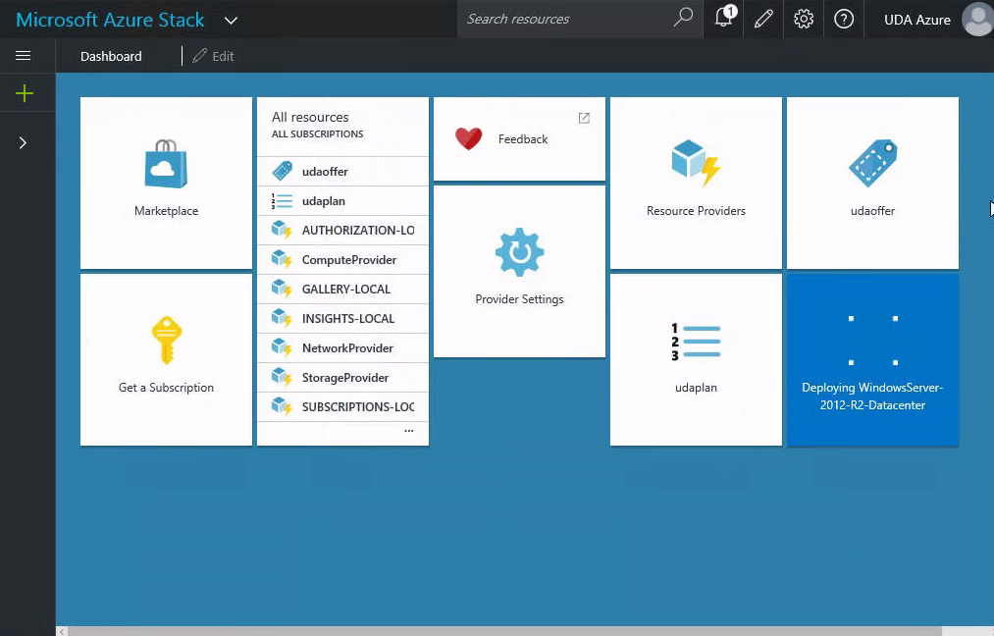The height and width of the screenshot is (636, 994).
Task: Open the help question mark icon
Action: point(843,19)
